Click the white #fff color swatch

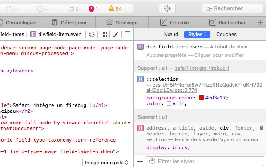coord(169,103)
